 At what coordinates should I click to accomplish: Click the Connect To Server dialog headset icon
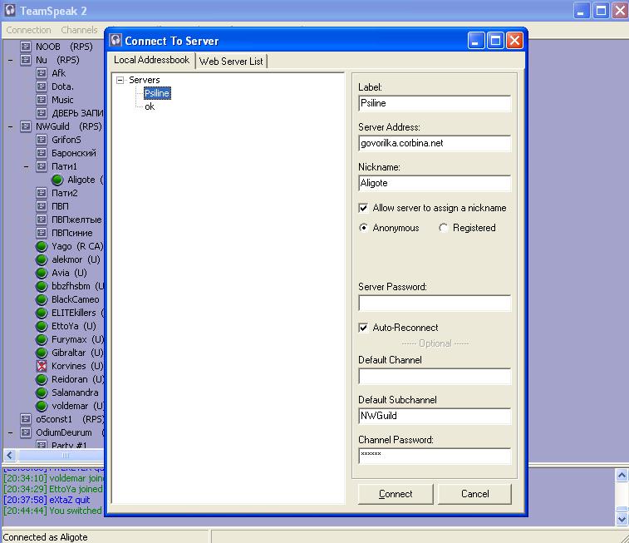(x=115, y=40)
